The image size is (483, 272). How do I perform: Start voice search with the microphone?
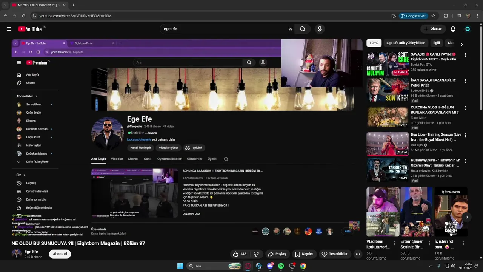(320, 29)
